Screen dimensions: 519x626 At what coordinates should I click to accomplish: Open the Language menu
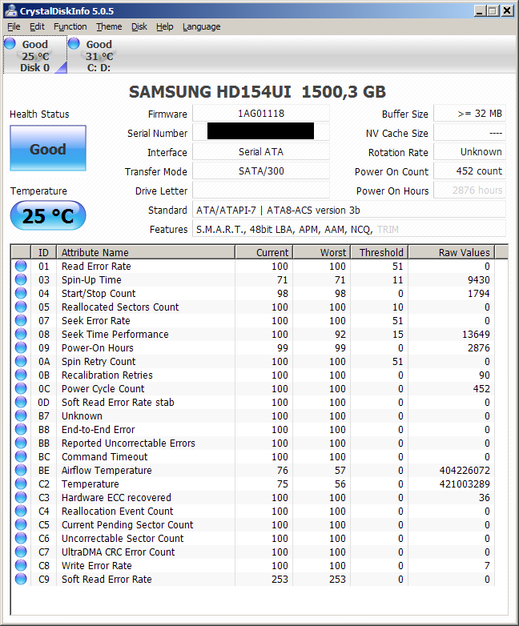pos(201,26)
